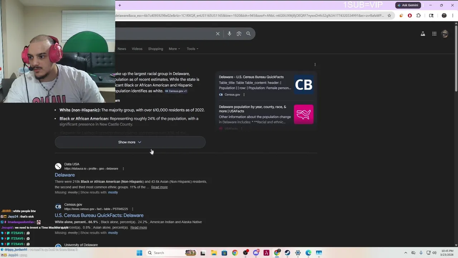Open the Tools dropdown
This screenshot has height=258, width=458.
coord(193,49)
